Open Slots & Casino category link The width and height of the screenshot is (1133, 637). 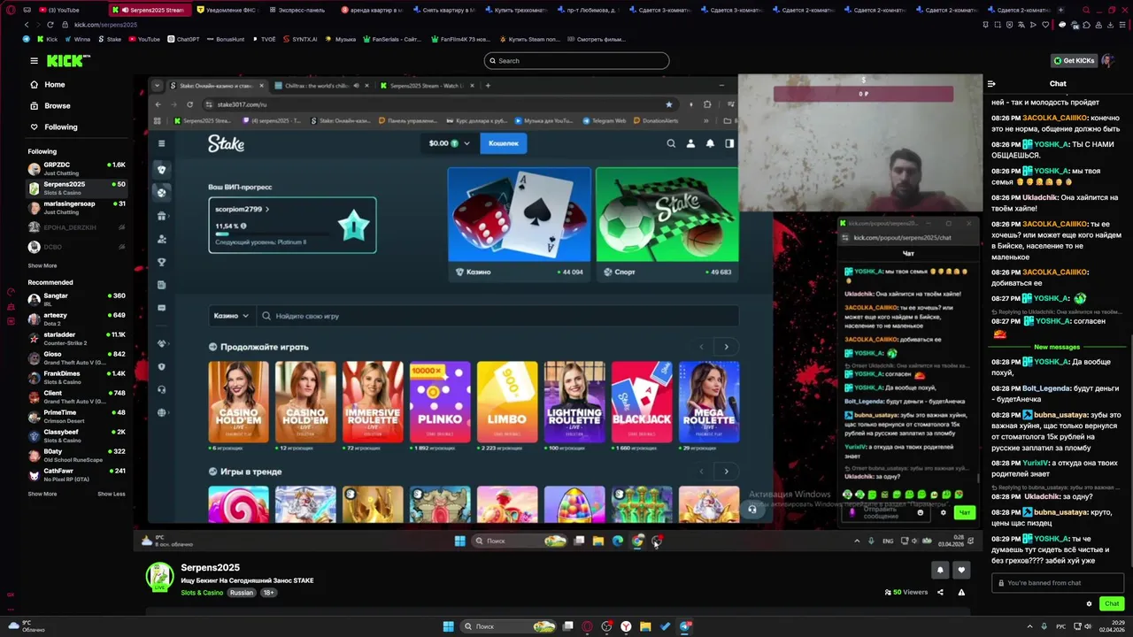tap(202, 593)
